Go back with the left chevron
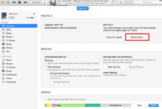 (x=3, y=8)
